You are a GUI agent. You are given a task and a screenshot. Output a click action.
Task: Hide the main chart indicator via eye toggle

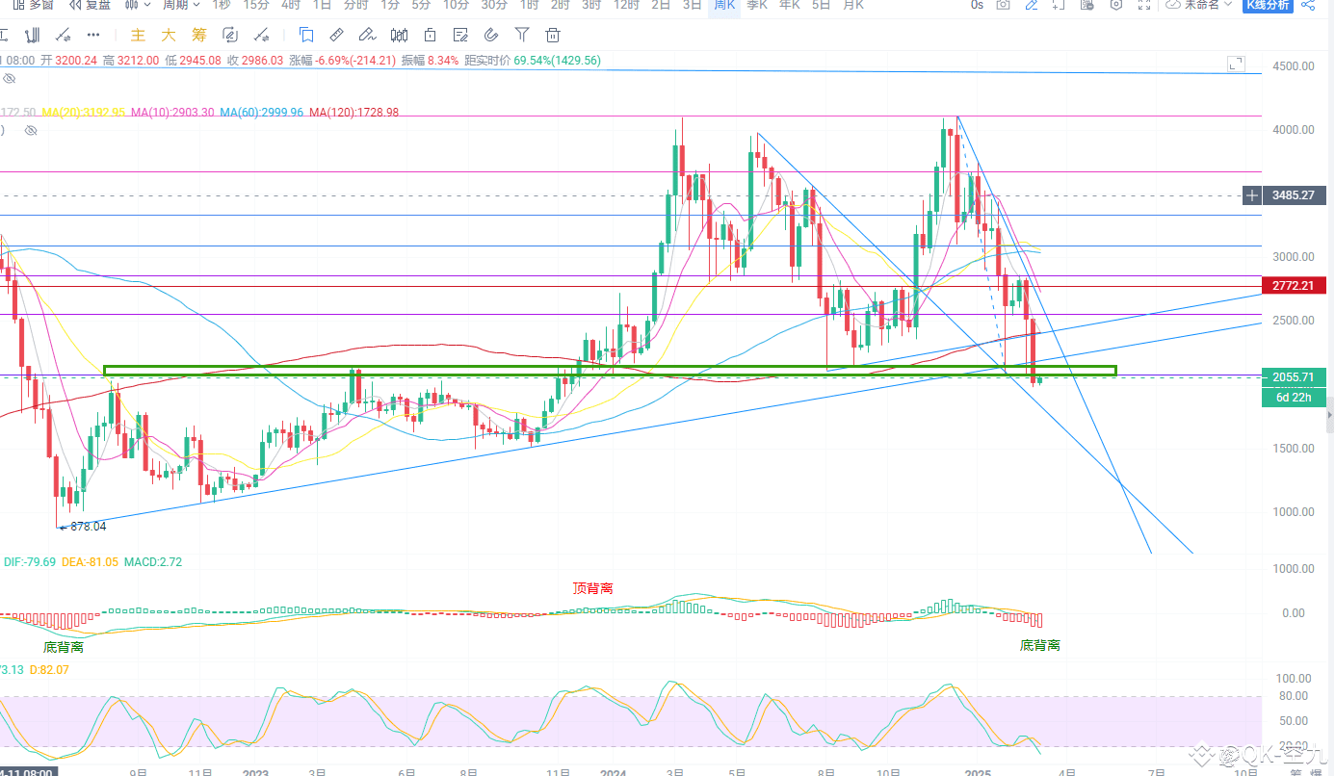10,79
